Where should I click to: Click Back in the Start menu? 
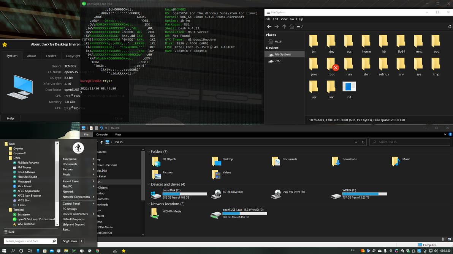(10, 231)
